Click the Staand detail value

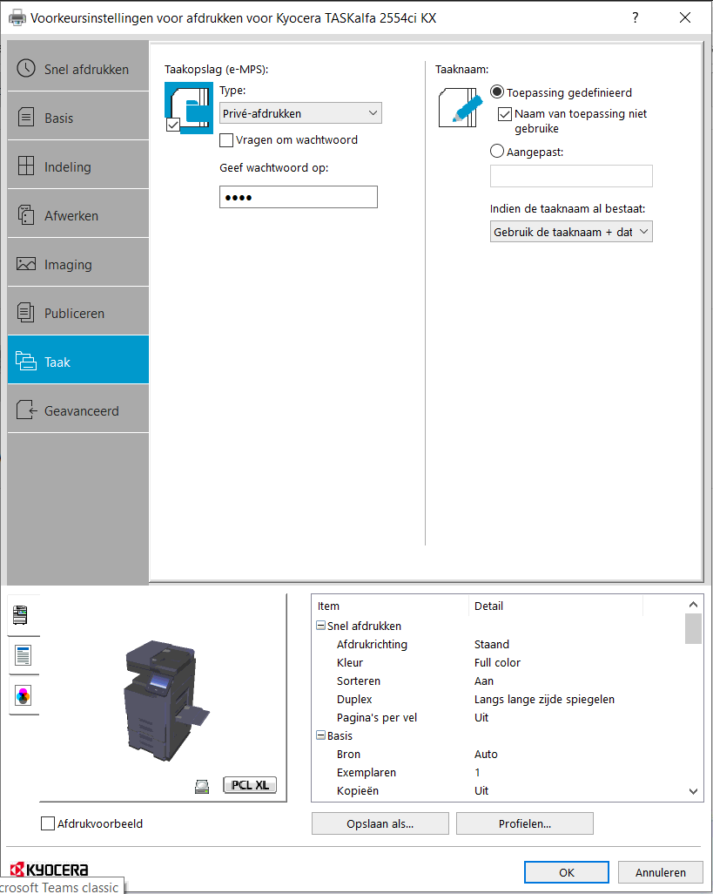tap(492, 644)
